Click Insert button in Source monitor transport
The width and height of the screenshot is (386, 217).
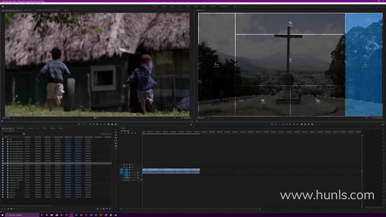[108, 124]
